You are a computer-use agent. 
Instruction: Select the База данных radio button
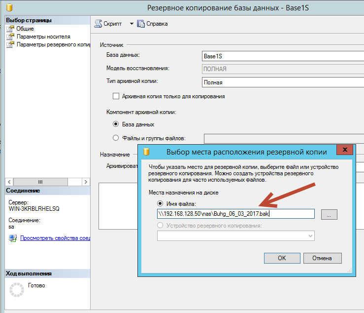click(116, 124)
